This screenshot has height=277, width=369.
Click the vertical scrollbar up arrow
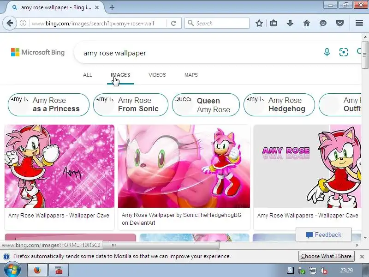(x=365, y=37)
